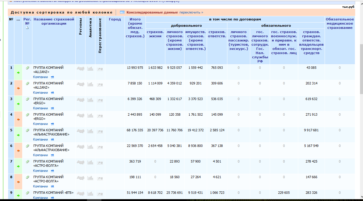The height and width of the screenshot is (201, 363).
Task: Open analytics chart icon in row 9
Action: 90,193
